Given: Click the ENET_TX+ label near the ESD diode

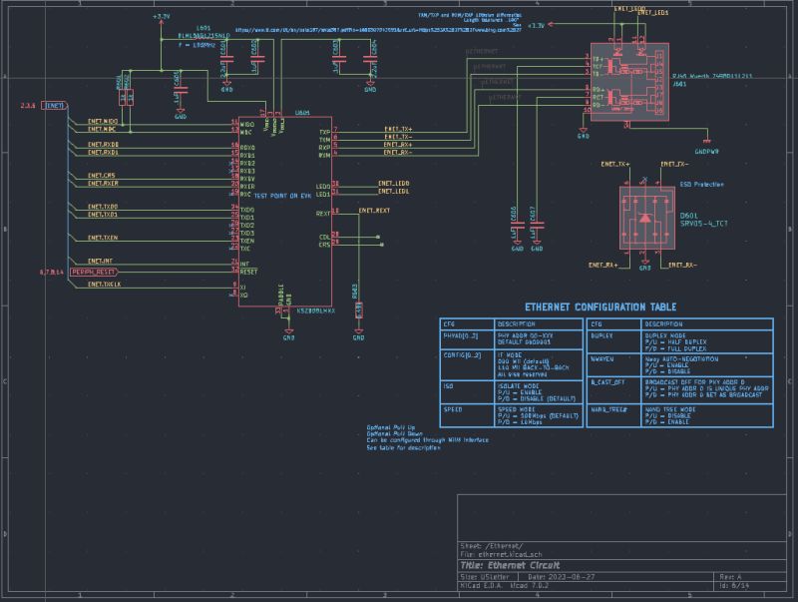Looking at the screenshot, I should pos(615,164).
